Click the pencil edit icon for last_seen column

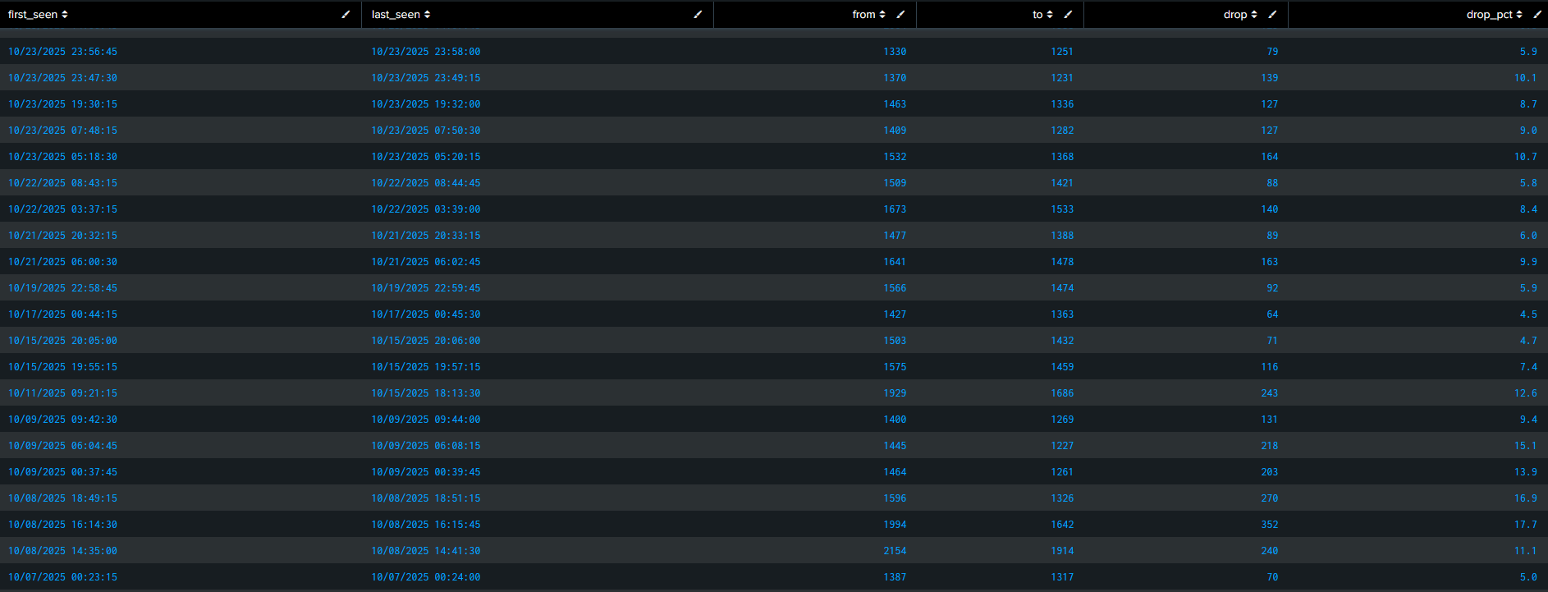(x=698, y=15)
